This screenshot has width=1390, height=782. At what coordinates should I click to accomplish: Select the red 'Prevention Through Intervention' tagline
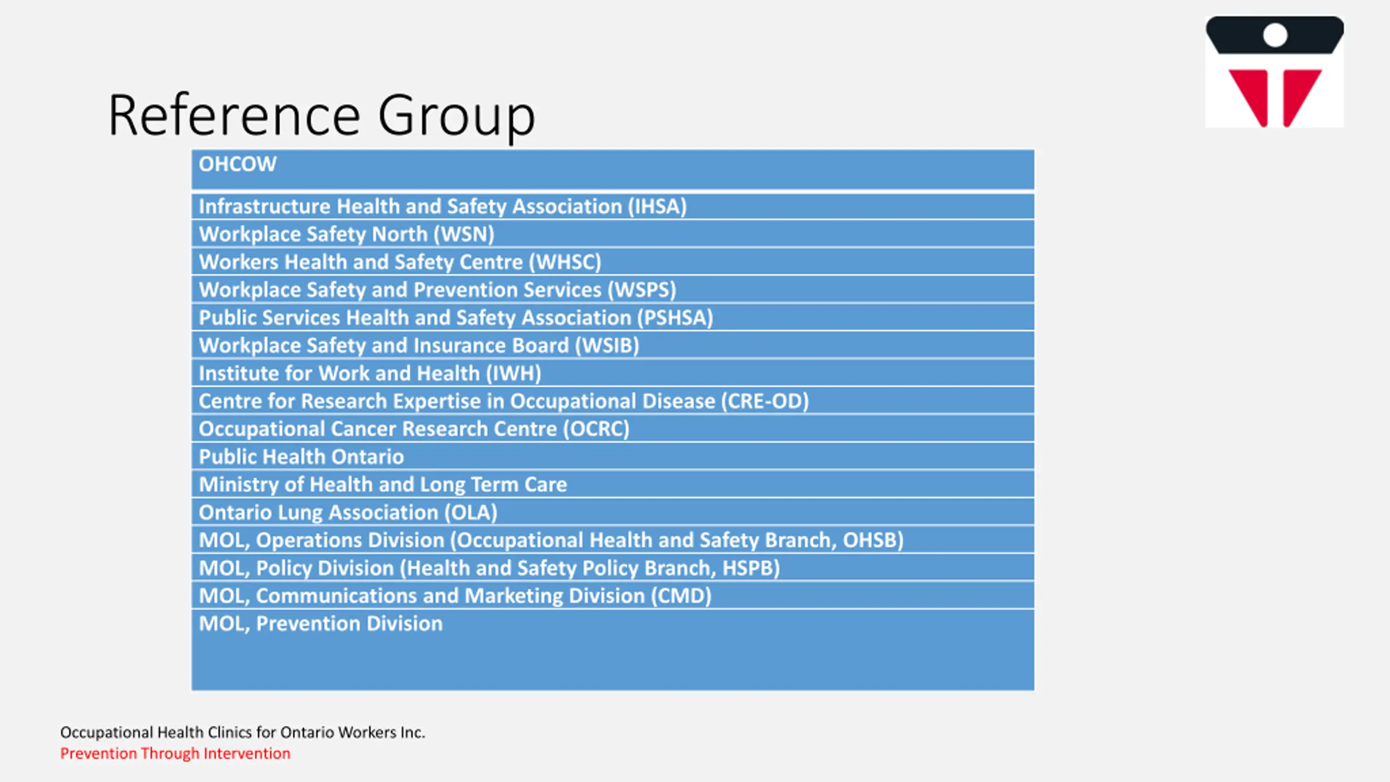point(175,754)
